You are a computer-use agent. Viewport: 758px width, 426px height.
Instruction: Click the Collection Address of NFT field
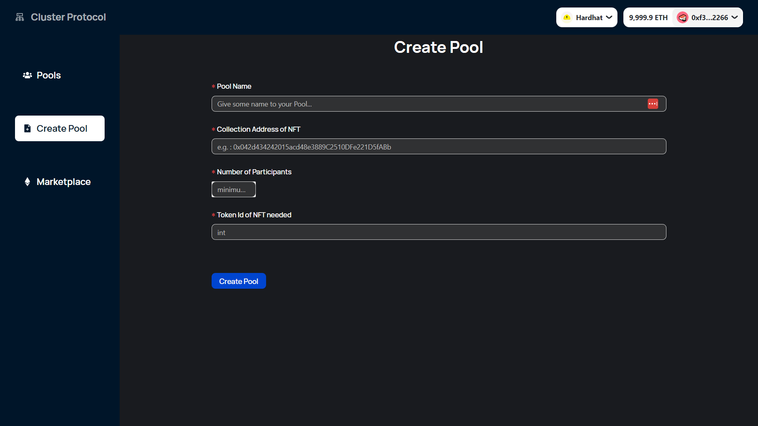[438, 147]
